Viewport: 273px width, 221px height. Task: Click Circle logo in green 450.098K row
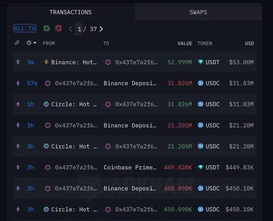click(46, 209)
